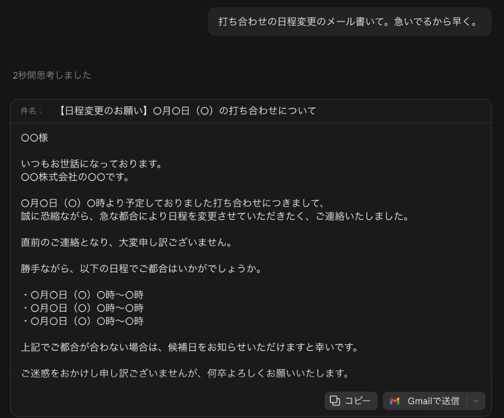Viewport: 504px width, 418px height.
Task: Click the line starting 上記でご都合が合わない場合は
Action: pyautogui.click(x=190, y=347)
